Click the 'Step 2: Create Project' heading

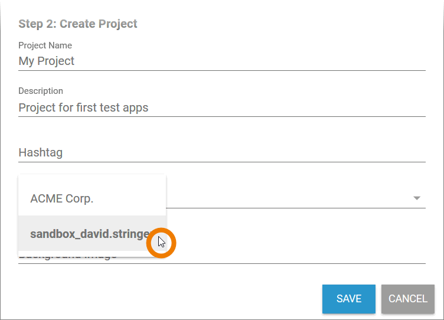tap(78, 24)
